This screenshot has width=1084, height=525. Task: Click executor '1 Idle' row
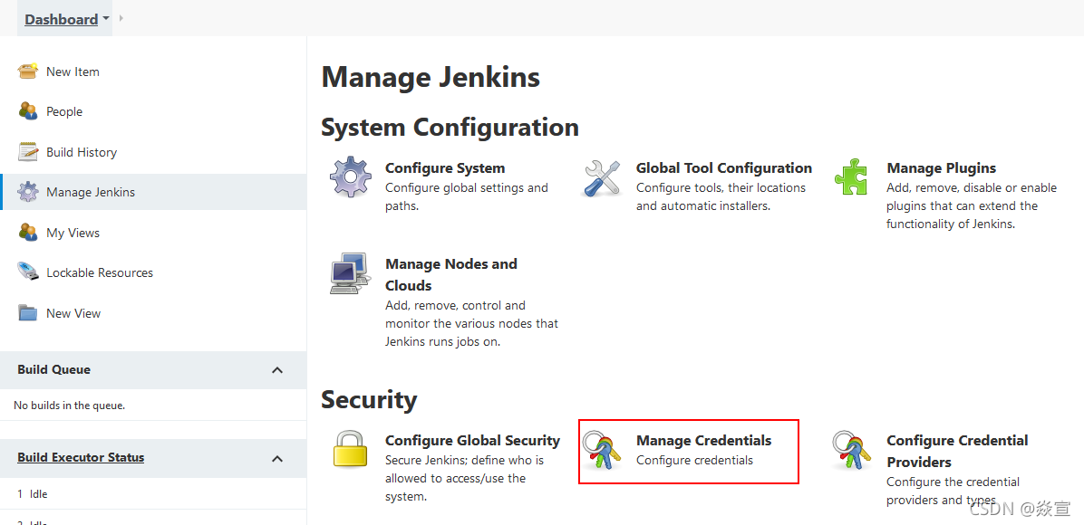click(153, 494)
